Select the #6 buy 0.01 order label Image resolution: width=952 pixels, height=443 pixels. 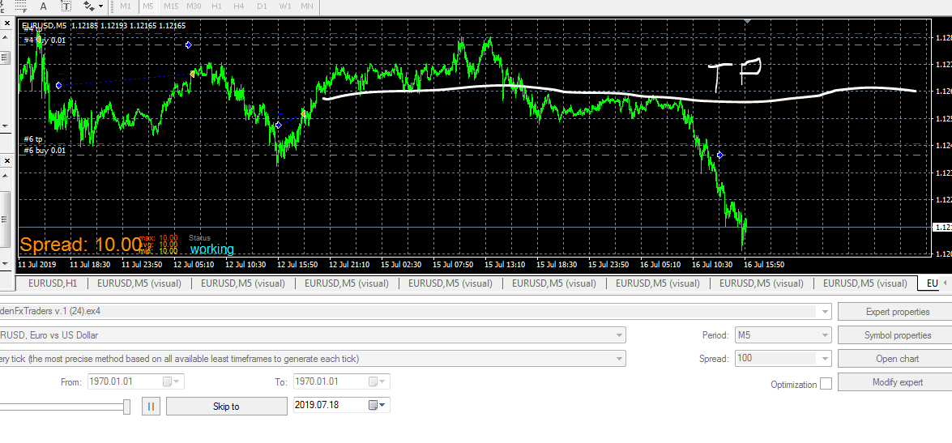(45, 151)
